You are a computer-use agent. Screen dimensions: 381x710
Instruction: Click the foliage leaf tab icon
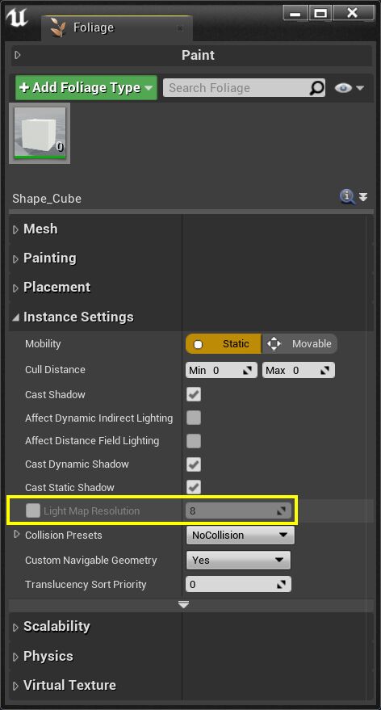pos(57,28)
